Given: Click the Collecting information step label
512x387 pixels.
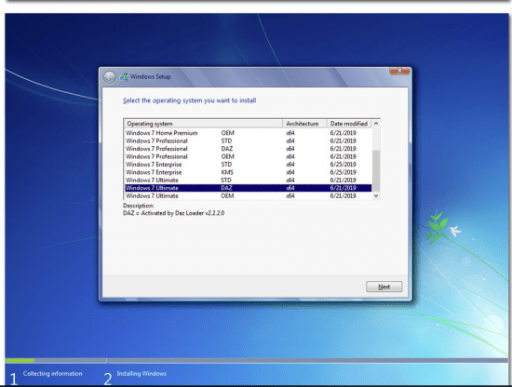Looking at the screenshot, I should 52,374.
